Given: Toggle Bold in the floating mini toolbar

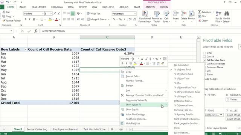Looking at the screenshot, I should (x=122, y=63).
